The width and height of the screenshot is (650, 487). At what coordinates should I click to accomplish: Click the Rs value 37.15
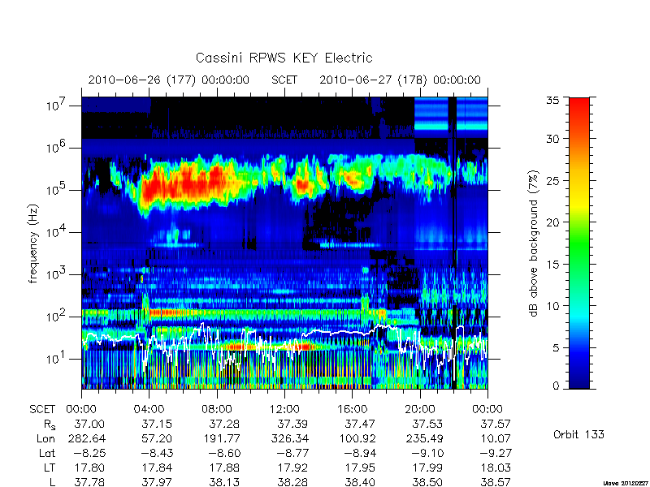(157, 424)
